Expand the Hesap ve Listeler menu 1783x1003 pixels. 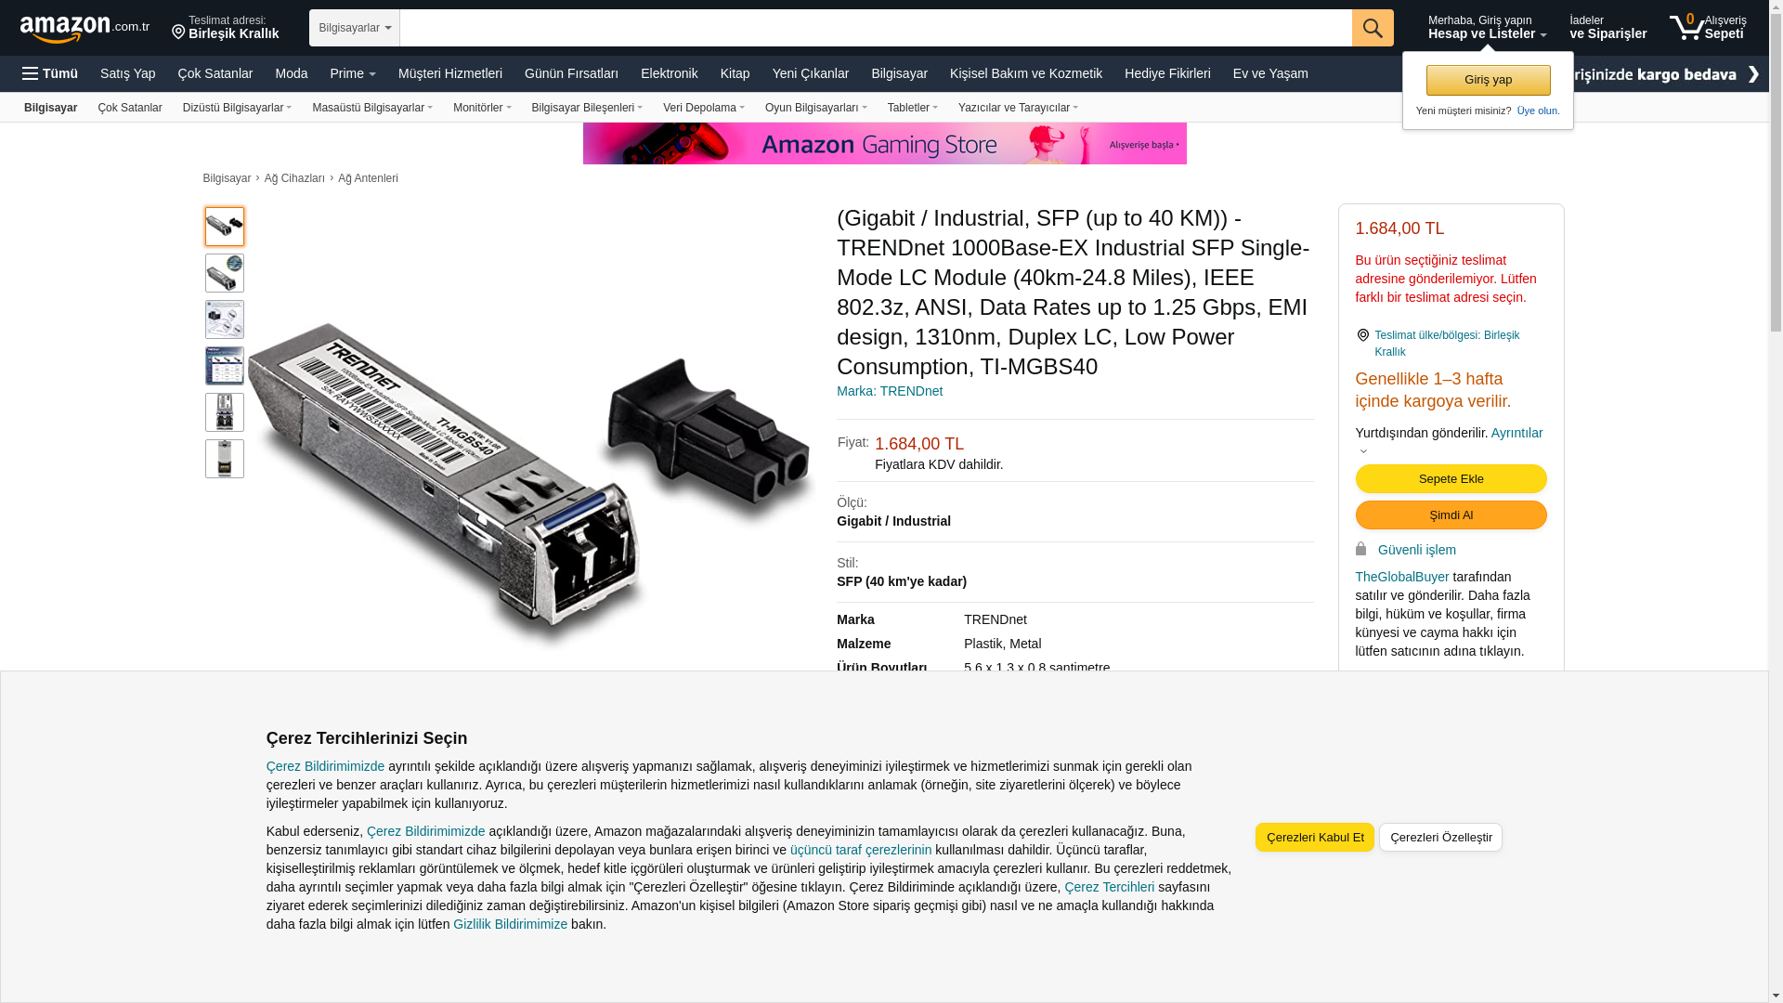(x=1487, y=28)
